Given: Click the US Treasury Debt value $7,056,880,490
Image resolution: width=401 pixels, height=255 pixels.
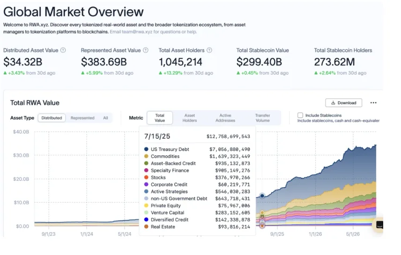Looking at the screenshot, I should pos(230,149).
